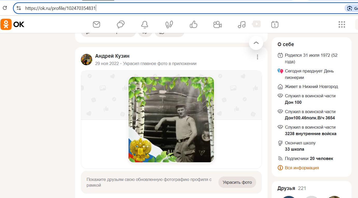The image size is (358, 198).
Task: Open 3238 внутренние войска link
Action: (311, 134)
